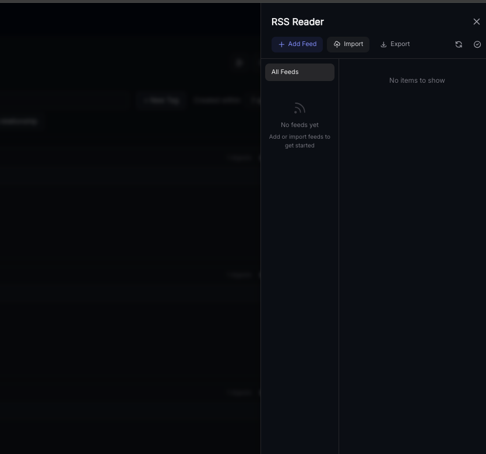
Task: Mark all read via check-circle icon
Action: tap(477, 44)
